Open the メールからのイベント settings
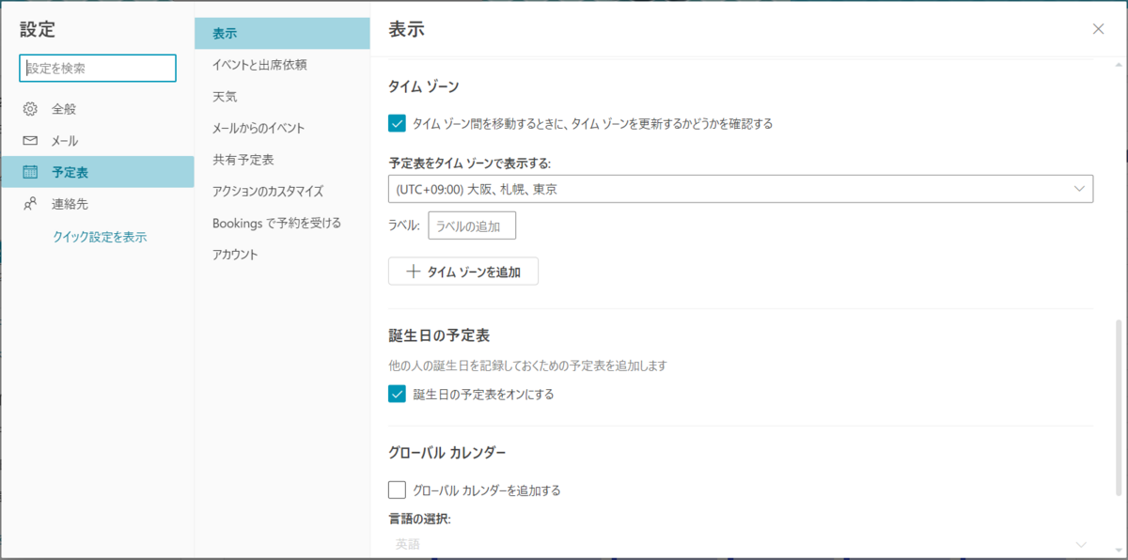This screenshot has height=560, width=1128. tap(282, 129)
